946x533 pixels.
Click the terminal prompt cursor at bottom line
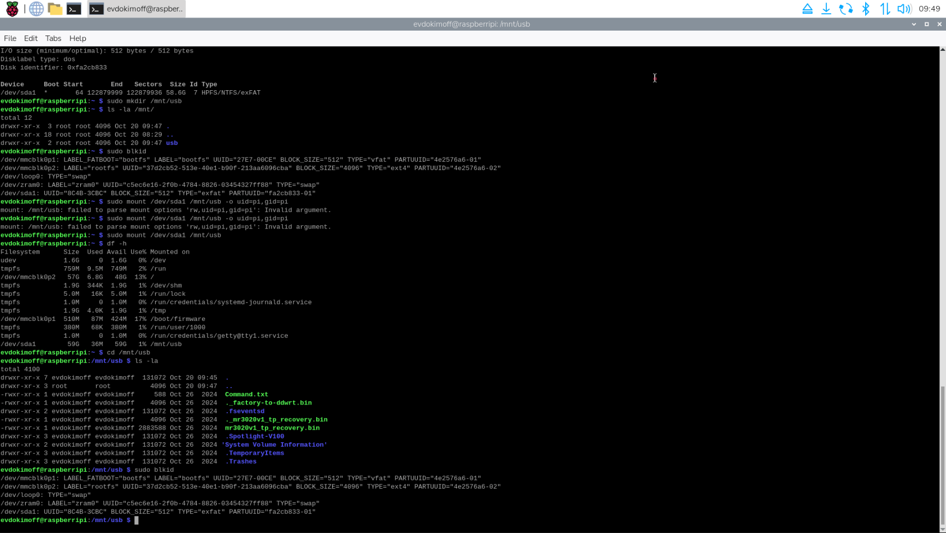click(x=137, y=520)
